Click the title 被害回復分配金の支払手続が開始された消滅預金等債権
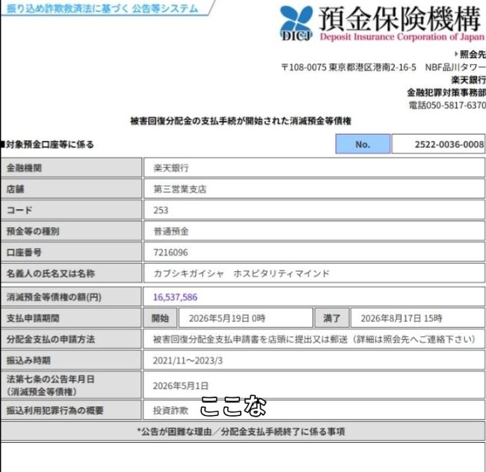Viewport: 486px width, 472px height. point(241,121)
